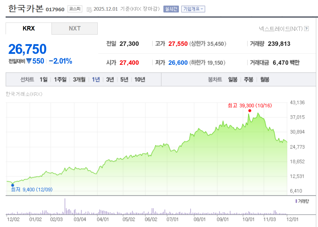The width and height of the screenshot is (318, 227).
Task: Click the tallest volume bar near 03/04
Action: [x=65, y=206]
